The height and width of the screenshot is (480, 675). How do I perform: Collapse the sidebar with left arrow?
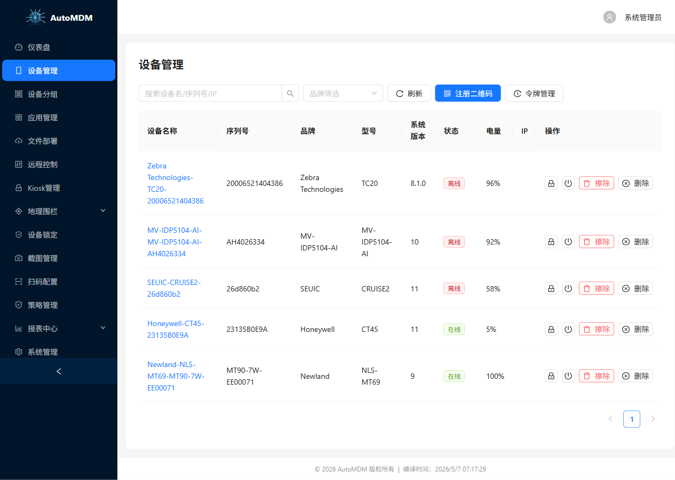point(59,371)
